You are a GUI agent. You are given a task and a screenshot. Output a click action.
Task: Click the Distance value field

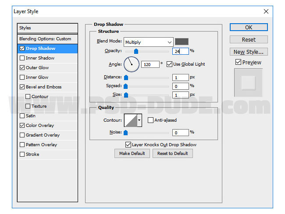181,77
